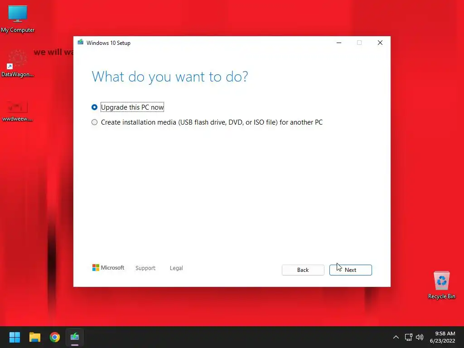Select the DataWagon desktop shortcut
The height and width of the screenshot is (348, 464).
click(18, 63)
